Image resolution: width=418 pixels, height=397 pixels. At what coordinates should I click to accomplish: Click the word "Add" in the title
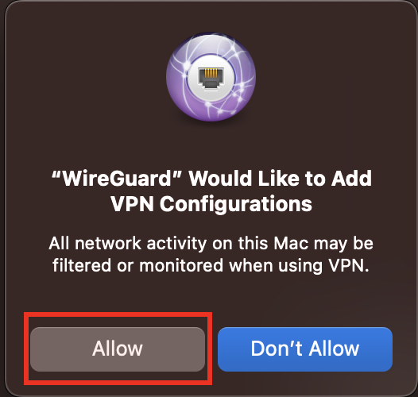(351, 179)
